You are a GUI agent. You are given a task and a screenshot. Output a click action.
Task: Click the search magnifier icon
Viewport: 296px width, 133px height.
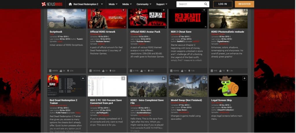click(206, 4)
